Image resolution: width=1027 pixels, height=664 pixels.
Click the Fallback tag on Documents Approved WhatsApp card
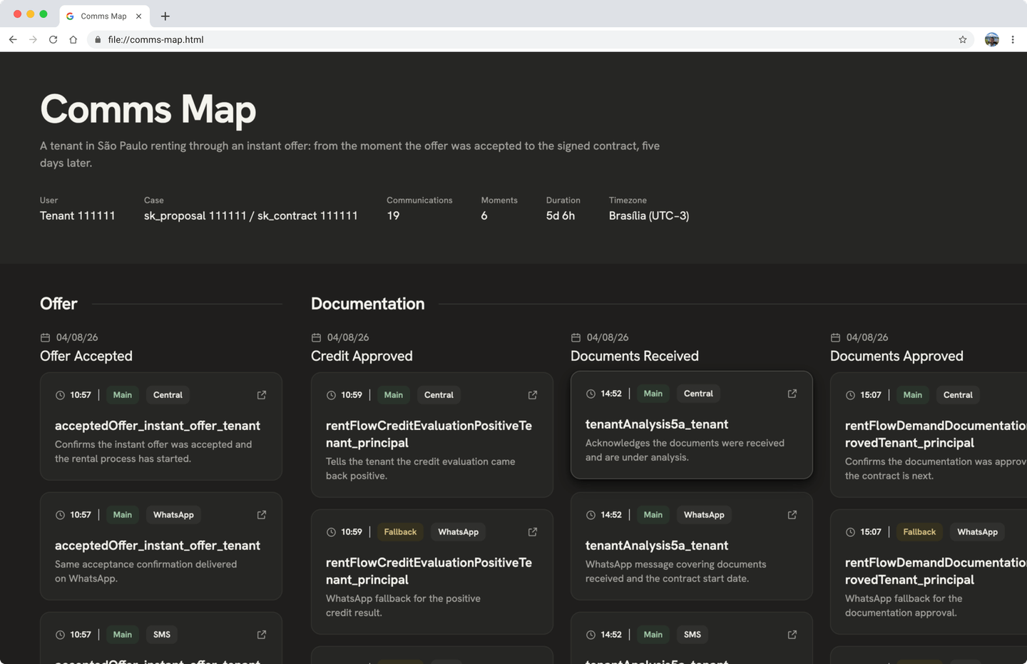919,532
